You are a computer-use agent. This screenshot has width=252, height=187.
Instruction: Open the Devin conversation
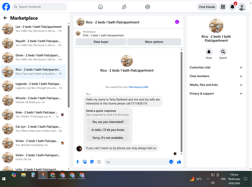click(x=33, y=58)
